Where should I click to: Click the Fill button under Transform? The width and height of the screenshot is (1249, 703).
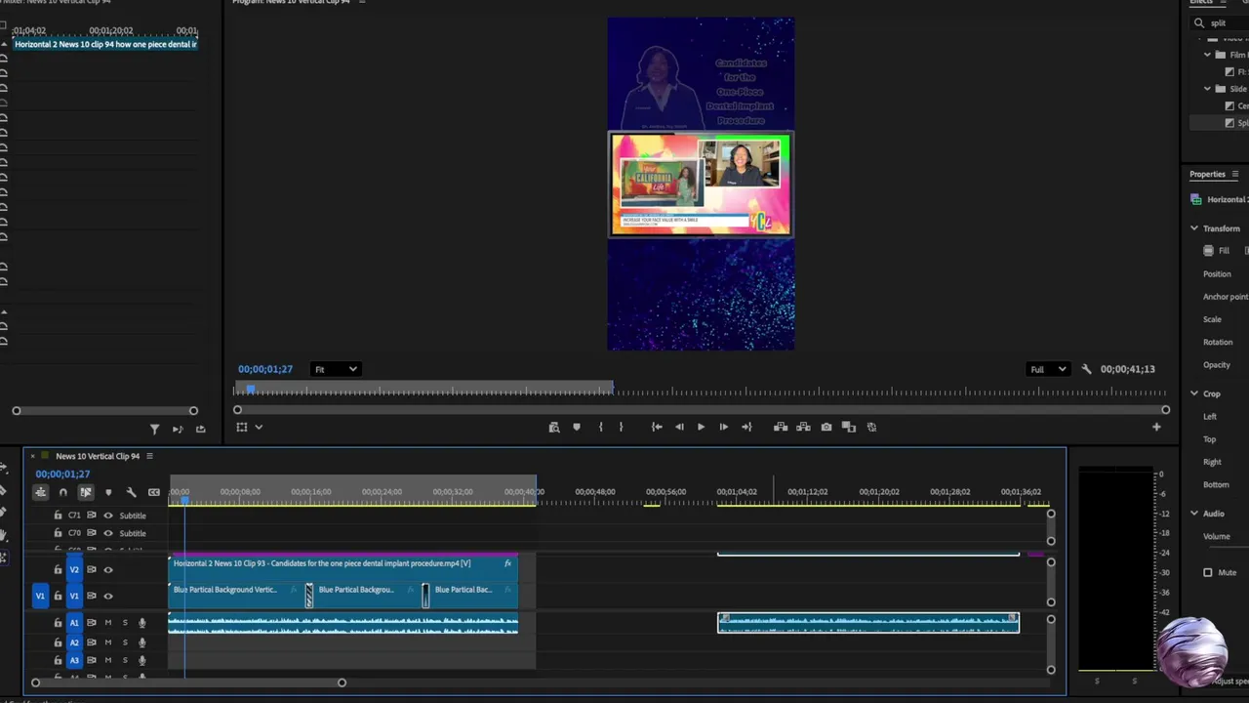tap(1217, 251)
